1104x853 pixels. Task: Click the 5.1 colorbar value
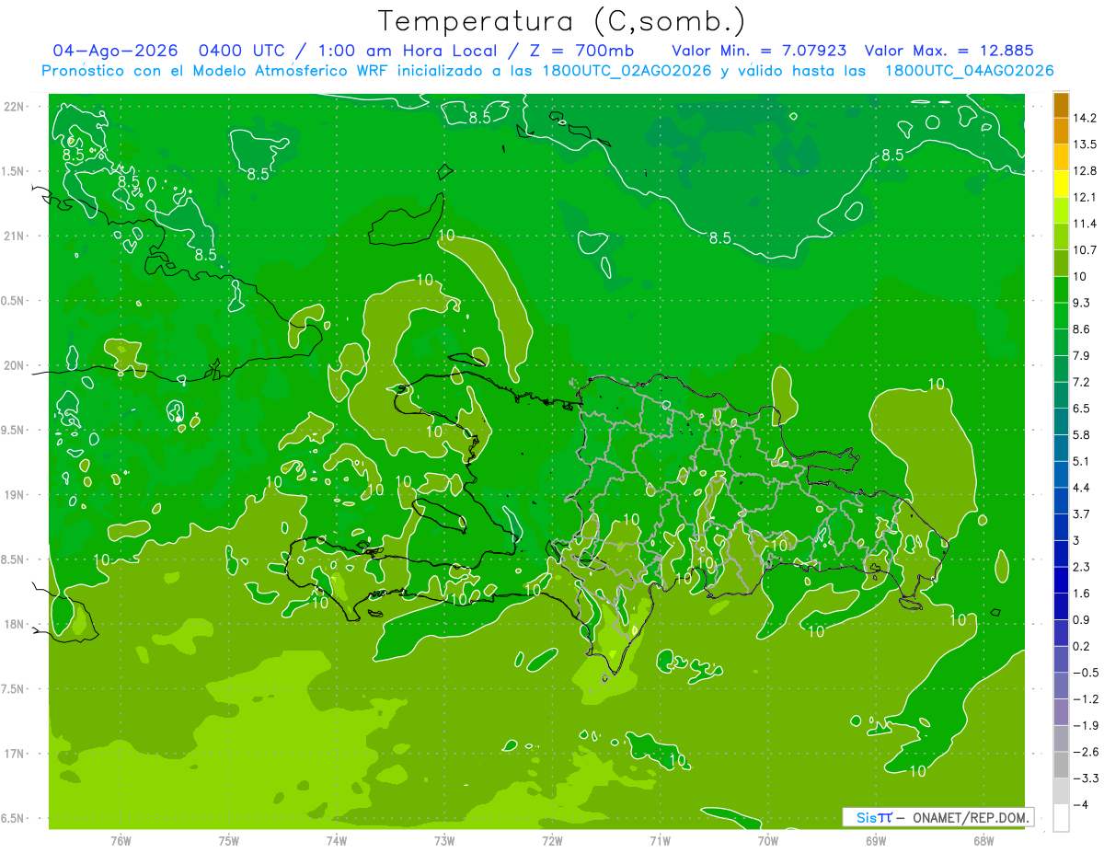point(1082,461)
